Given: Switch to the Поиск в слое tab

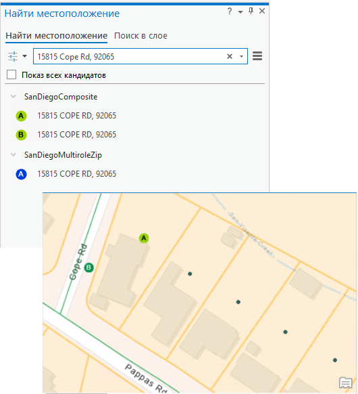Looking at the screenshot, I should 140,36.
